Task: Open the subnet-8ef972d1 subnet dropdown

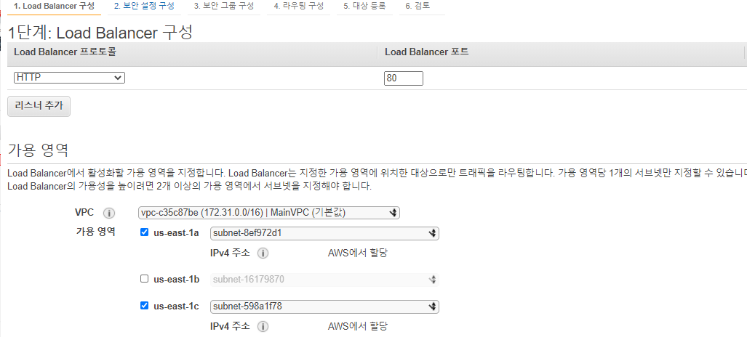Action: tap(324, 233)
